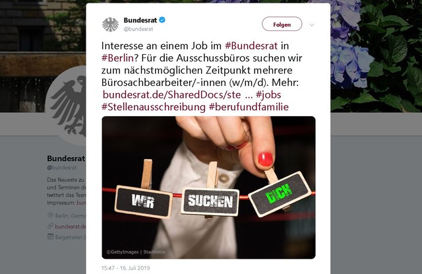Open the #Stellenausschreibung hashtag
This screenshot has height=274, width=422.
(154, 107)
